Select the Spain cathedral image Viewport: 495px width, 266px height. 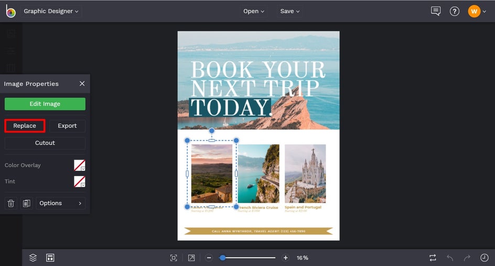[305, 173]
